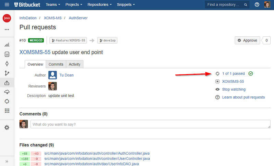Open the Overview bar chart sidebar icon

point(7,45)
